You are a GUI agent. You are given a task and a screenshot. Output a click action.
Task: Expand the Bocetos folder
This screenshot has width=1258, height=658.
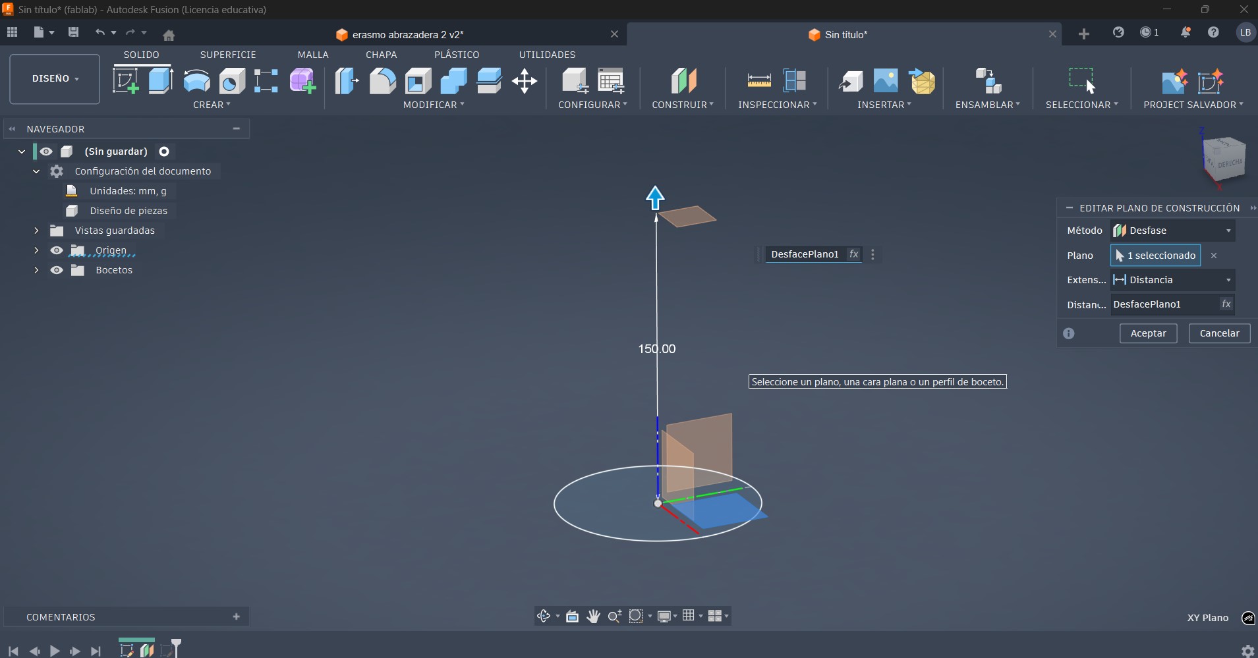tap(36, 270)
